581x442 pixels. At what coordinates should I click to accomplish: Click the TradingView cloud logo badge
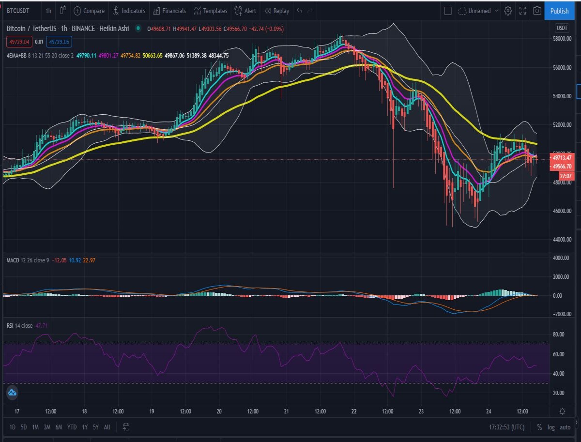(12, 393)
